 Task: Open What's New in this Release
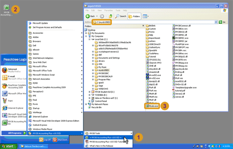pyautogui.click(x=108, y=146)
